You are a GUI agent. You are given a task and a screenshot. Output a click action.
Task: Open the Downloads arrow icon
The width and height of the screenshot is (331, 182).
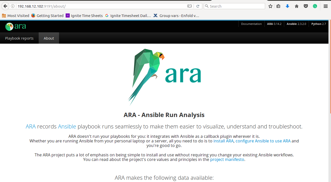point(287,6)
